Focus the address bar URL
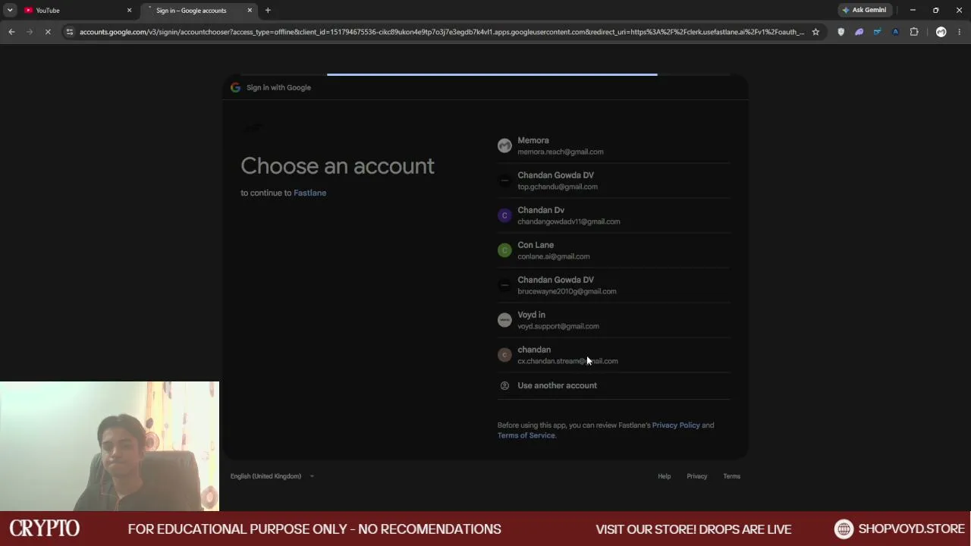This screenshot has height=546, width=971. pyautogui.click(x=442, y=32)
